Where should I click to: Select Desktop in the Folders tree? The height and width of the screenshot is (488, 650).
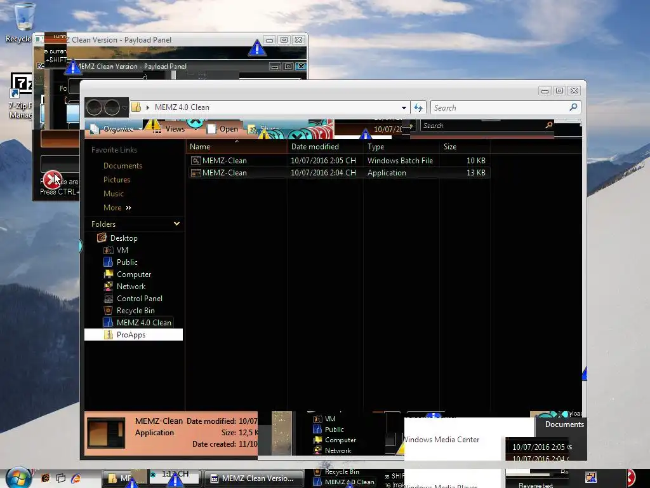(124, 238)
